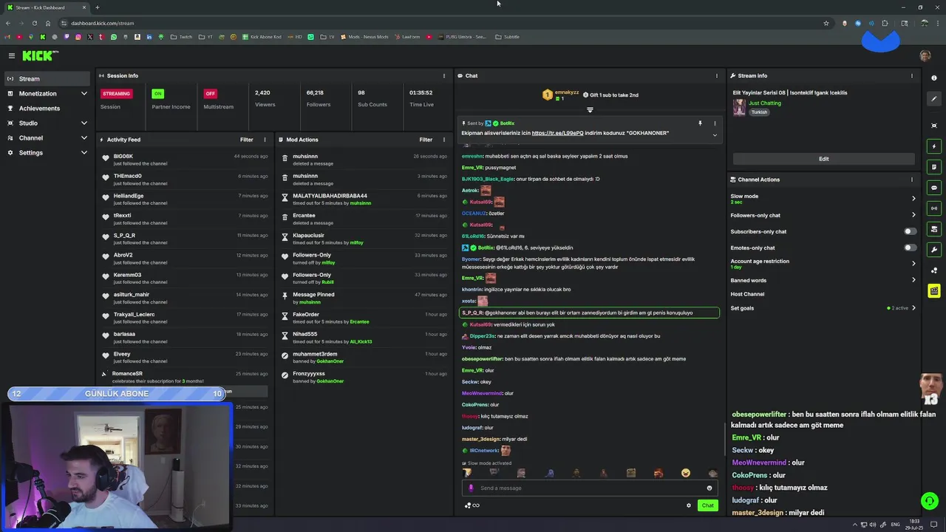Viewport: 946px width, 532px height.
Task: Bookmark this page with star icon
Action: pos(826,23)
